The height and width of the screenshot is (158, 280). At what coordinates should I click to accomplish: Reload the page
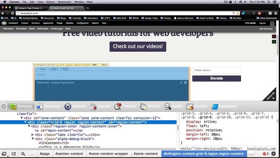[13, 13]
